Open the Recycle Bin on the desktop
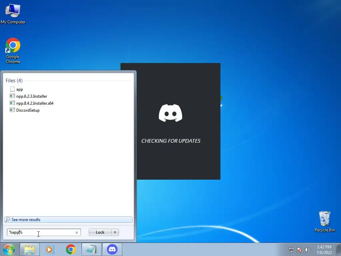Screen dimensions: 341x256 [x=324, y=221]
